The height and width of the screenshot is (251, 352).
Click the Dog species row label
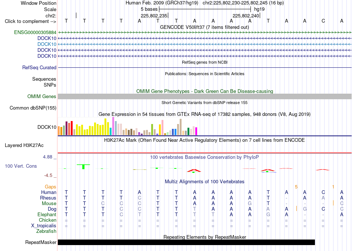52,209
